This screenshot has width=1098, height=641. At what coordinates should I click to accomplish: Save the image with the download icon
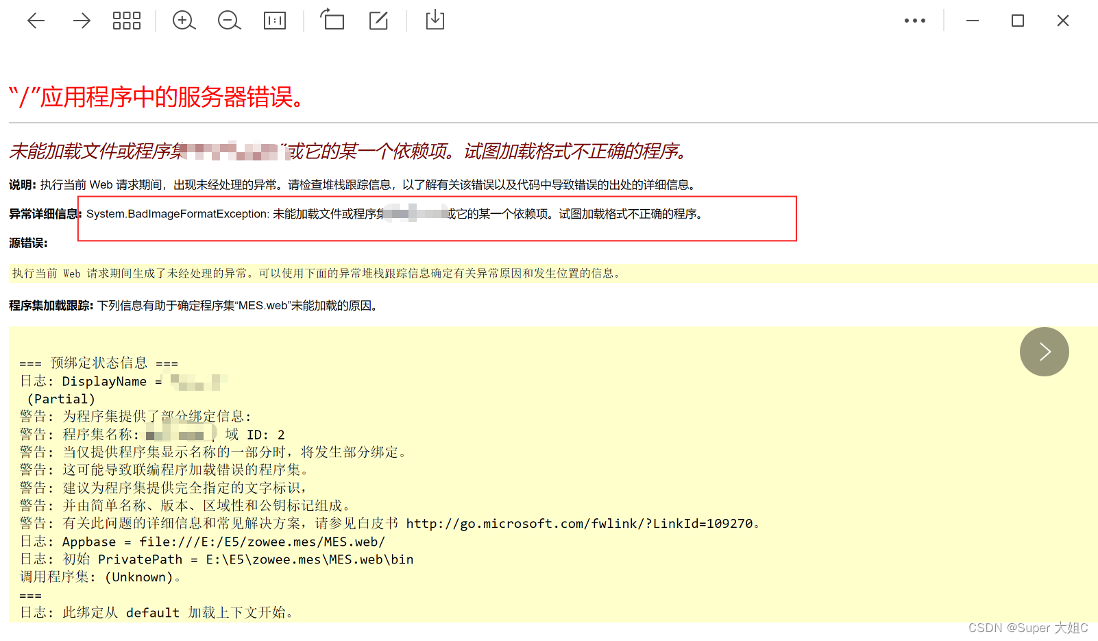pyautogui.click(x=435, y=21)
